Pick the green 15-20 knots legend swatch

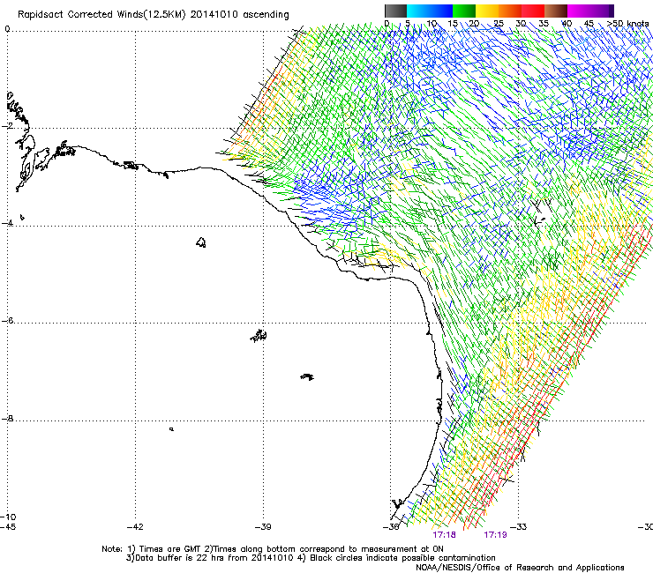pos(464,11)
